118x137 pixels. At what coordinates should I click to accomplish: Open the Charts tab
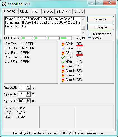tap(79, 12)
